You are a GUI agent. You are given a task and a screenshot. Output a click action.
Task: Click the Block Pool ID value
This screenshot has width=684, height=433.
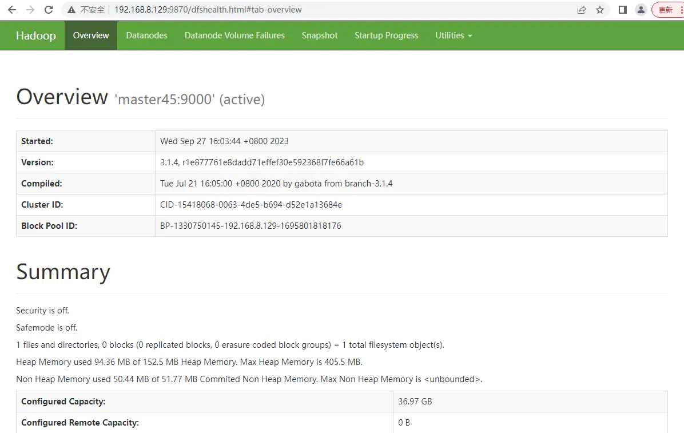(x=250, y=226)
